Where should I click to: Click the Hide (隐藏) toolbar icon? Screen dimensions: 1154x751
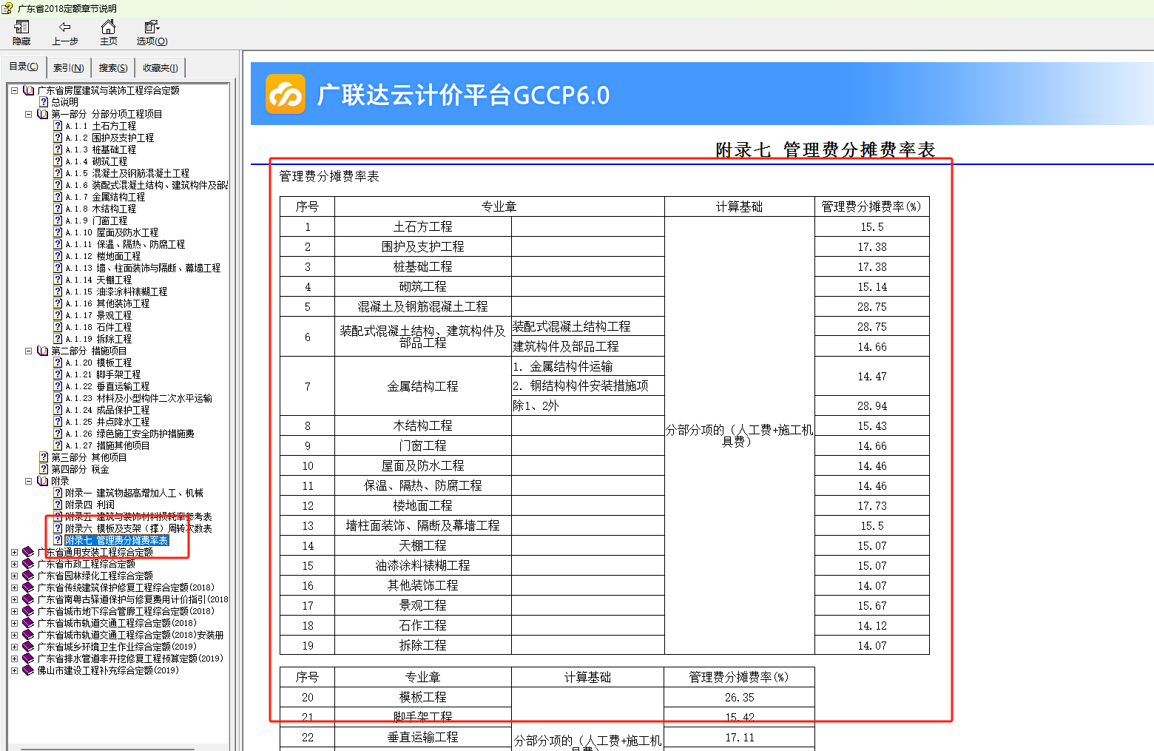(x=21, y=27)
